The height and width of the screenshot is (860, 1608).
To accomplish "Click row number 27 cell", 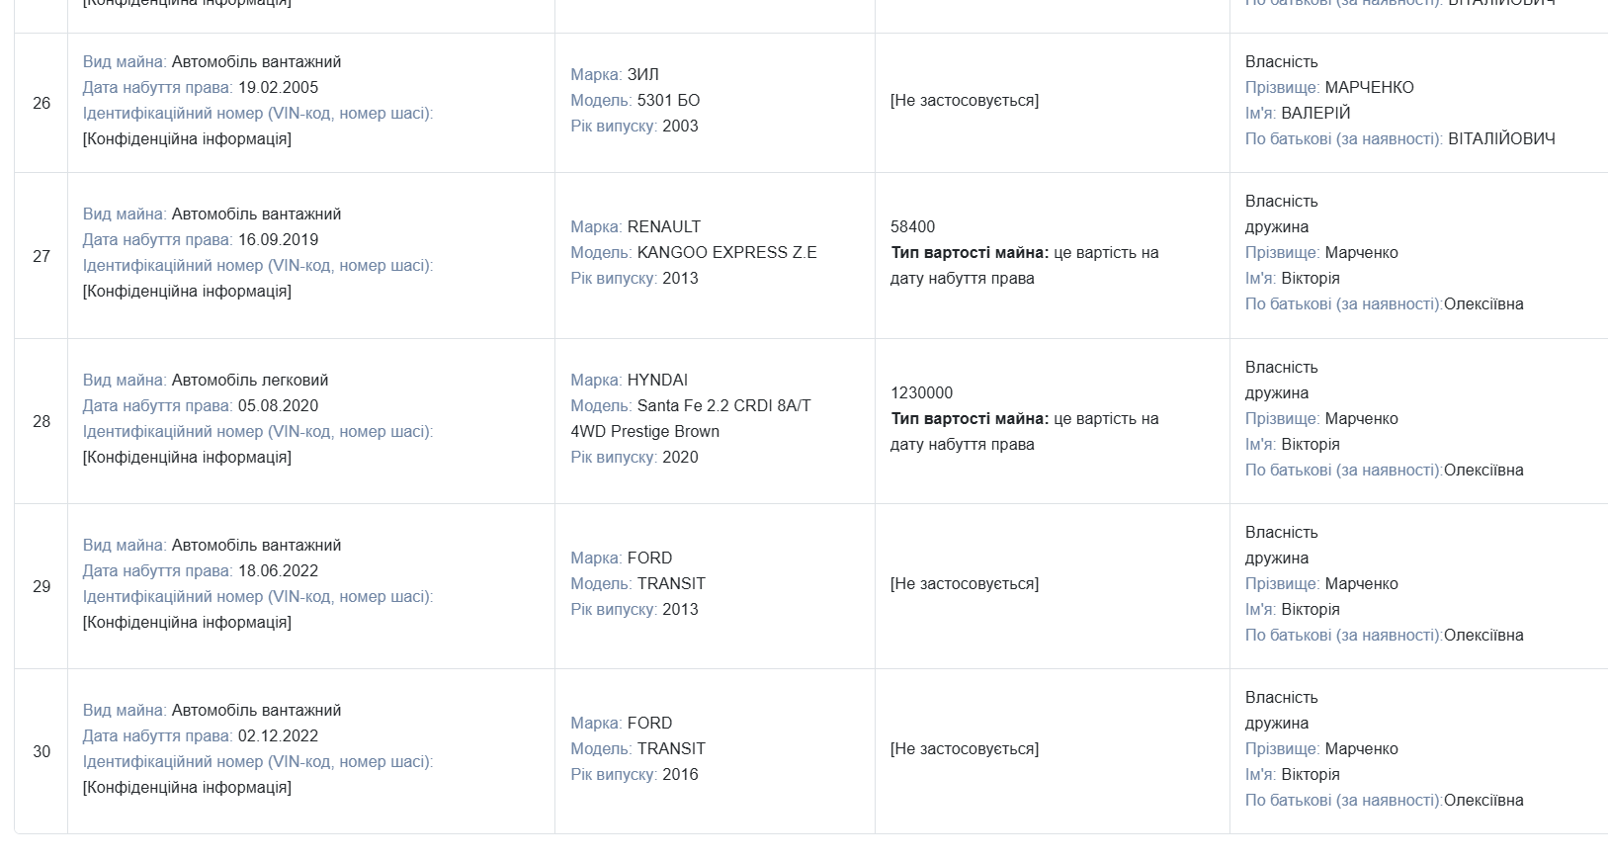I will [42, 256].
